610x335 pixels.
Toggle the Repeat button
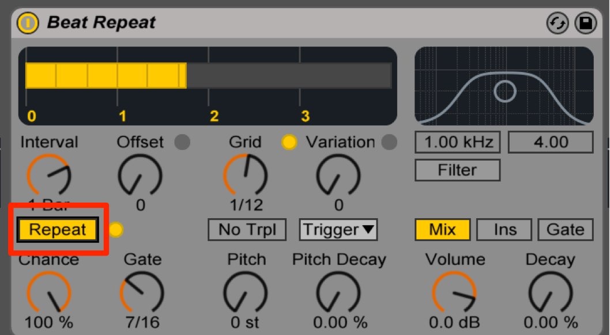tap(58, 230)
